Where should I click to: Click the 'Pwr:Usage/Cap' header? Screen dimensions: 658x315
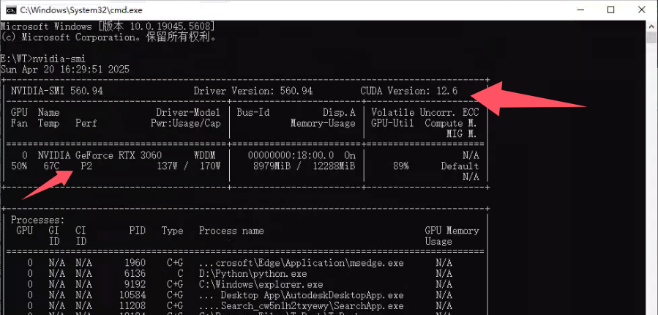[x=185, y=124]
